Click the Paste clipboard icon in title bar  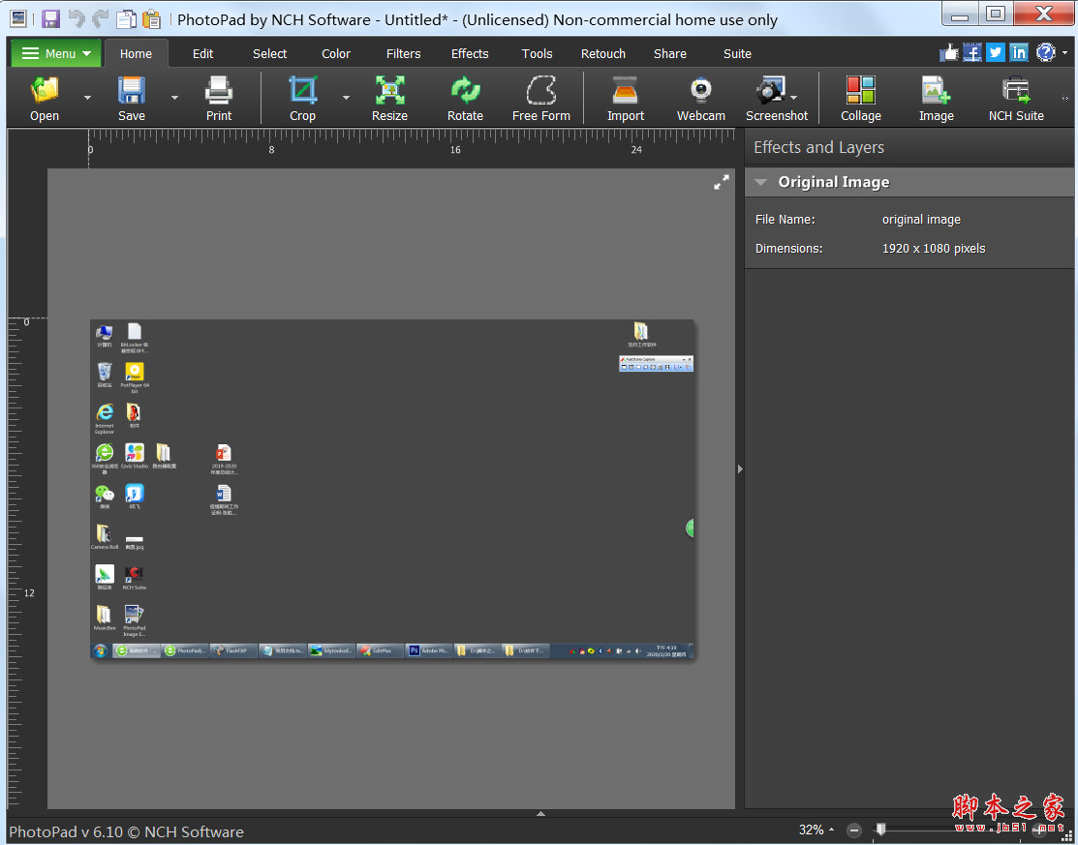tap(150, 18)
